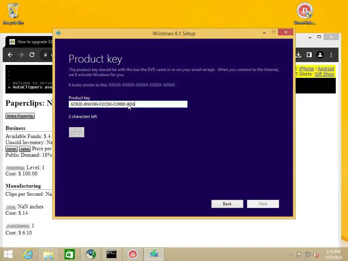Screen dimensions: 348x261
Task: Open the Action Center flag icon
Action: pyautogui.click(x=299, y=254)
